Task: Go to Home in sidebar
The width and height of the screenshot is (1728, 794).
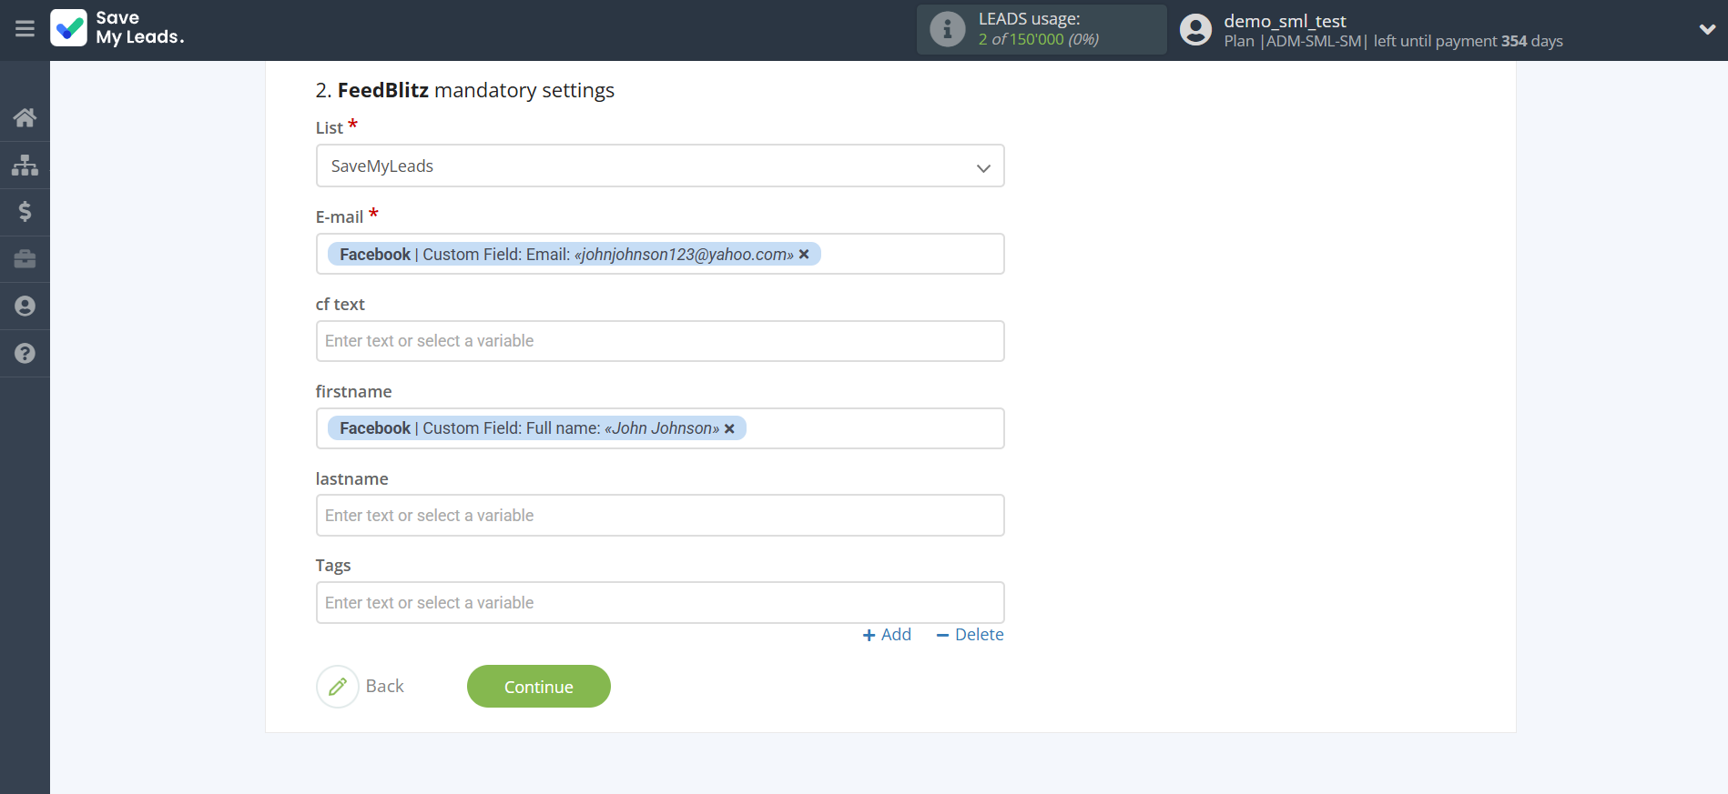Action: 25,117
